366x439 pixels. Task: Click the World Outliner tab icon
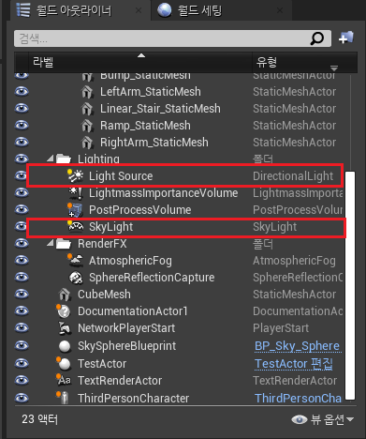pyautogui.click(x=23, y=9)
